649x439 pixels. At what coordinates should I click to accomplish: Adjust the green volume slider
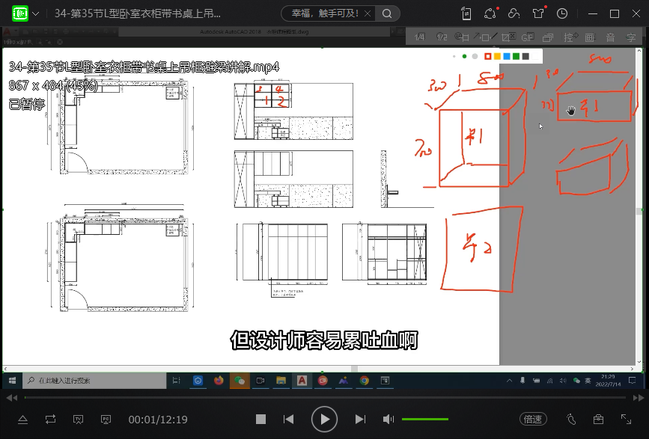point(424,420)
